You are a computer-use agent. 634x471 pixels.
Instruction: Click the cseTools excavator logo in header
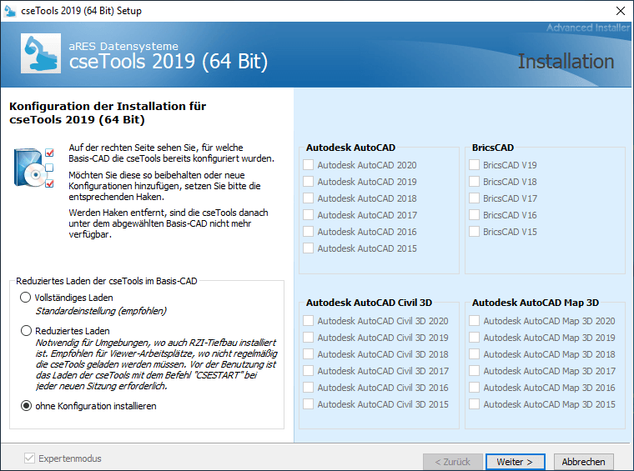coord(41,54)
